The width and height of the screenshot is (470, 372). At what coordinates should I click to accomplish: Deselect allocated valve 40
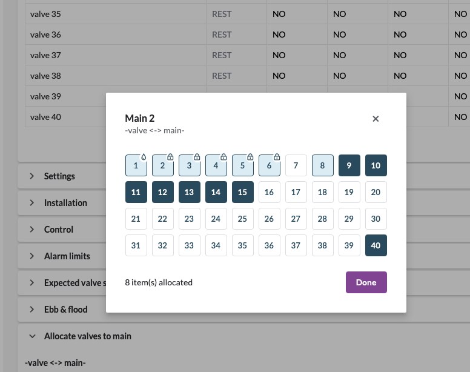tap(376, 245)
